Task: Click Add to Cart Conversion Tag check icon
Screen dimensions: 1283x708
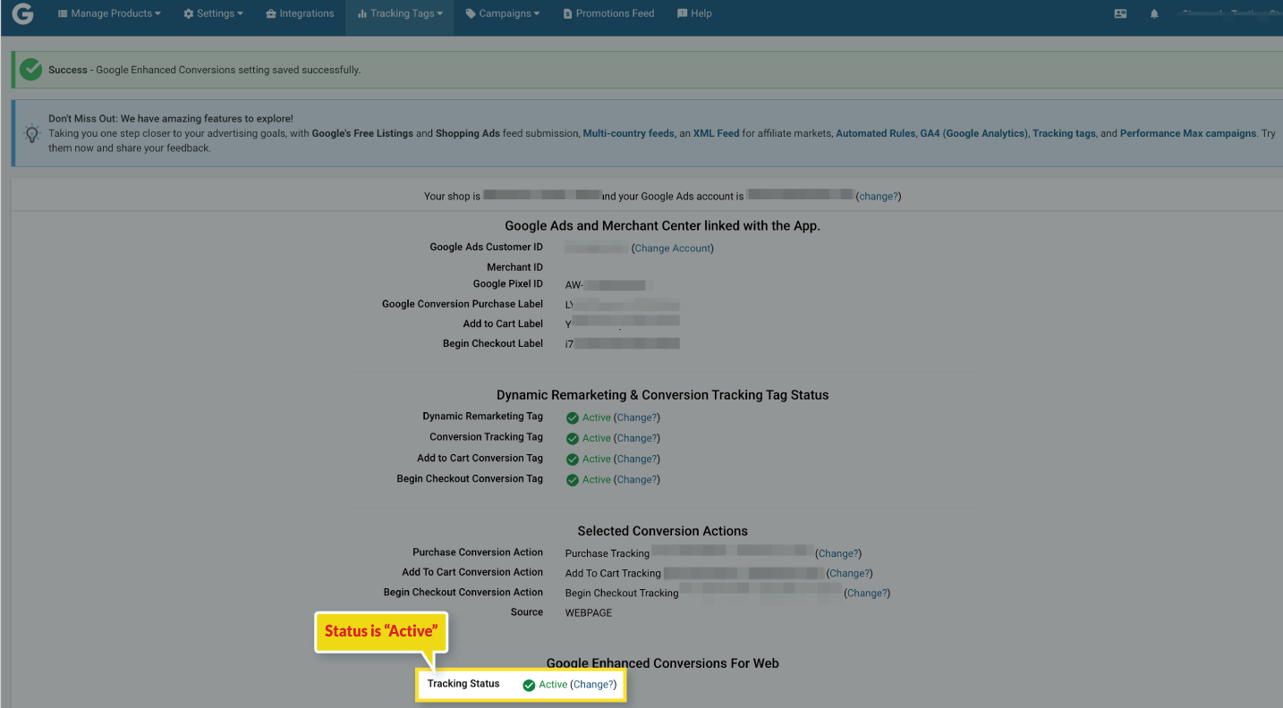Action: [573, 459]
